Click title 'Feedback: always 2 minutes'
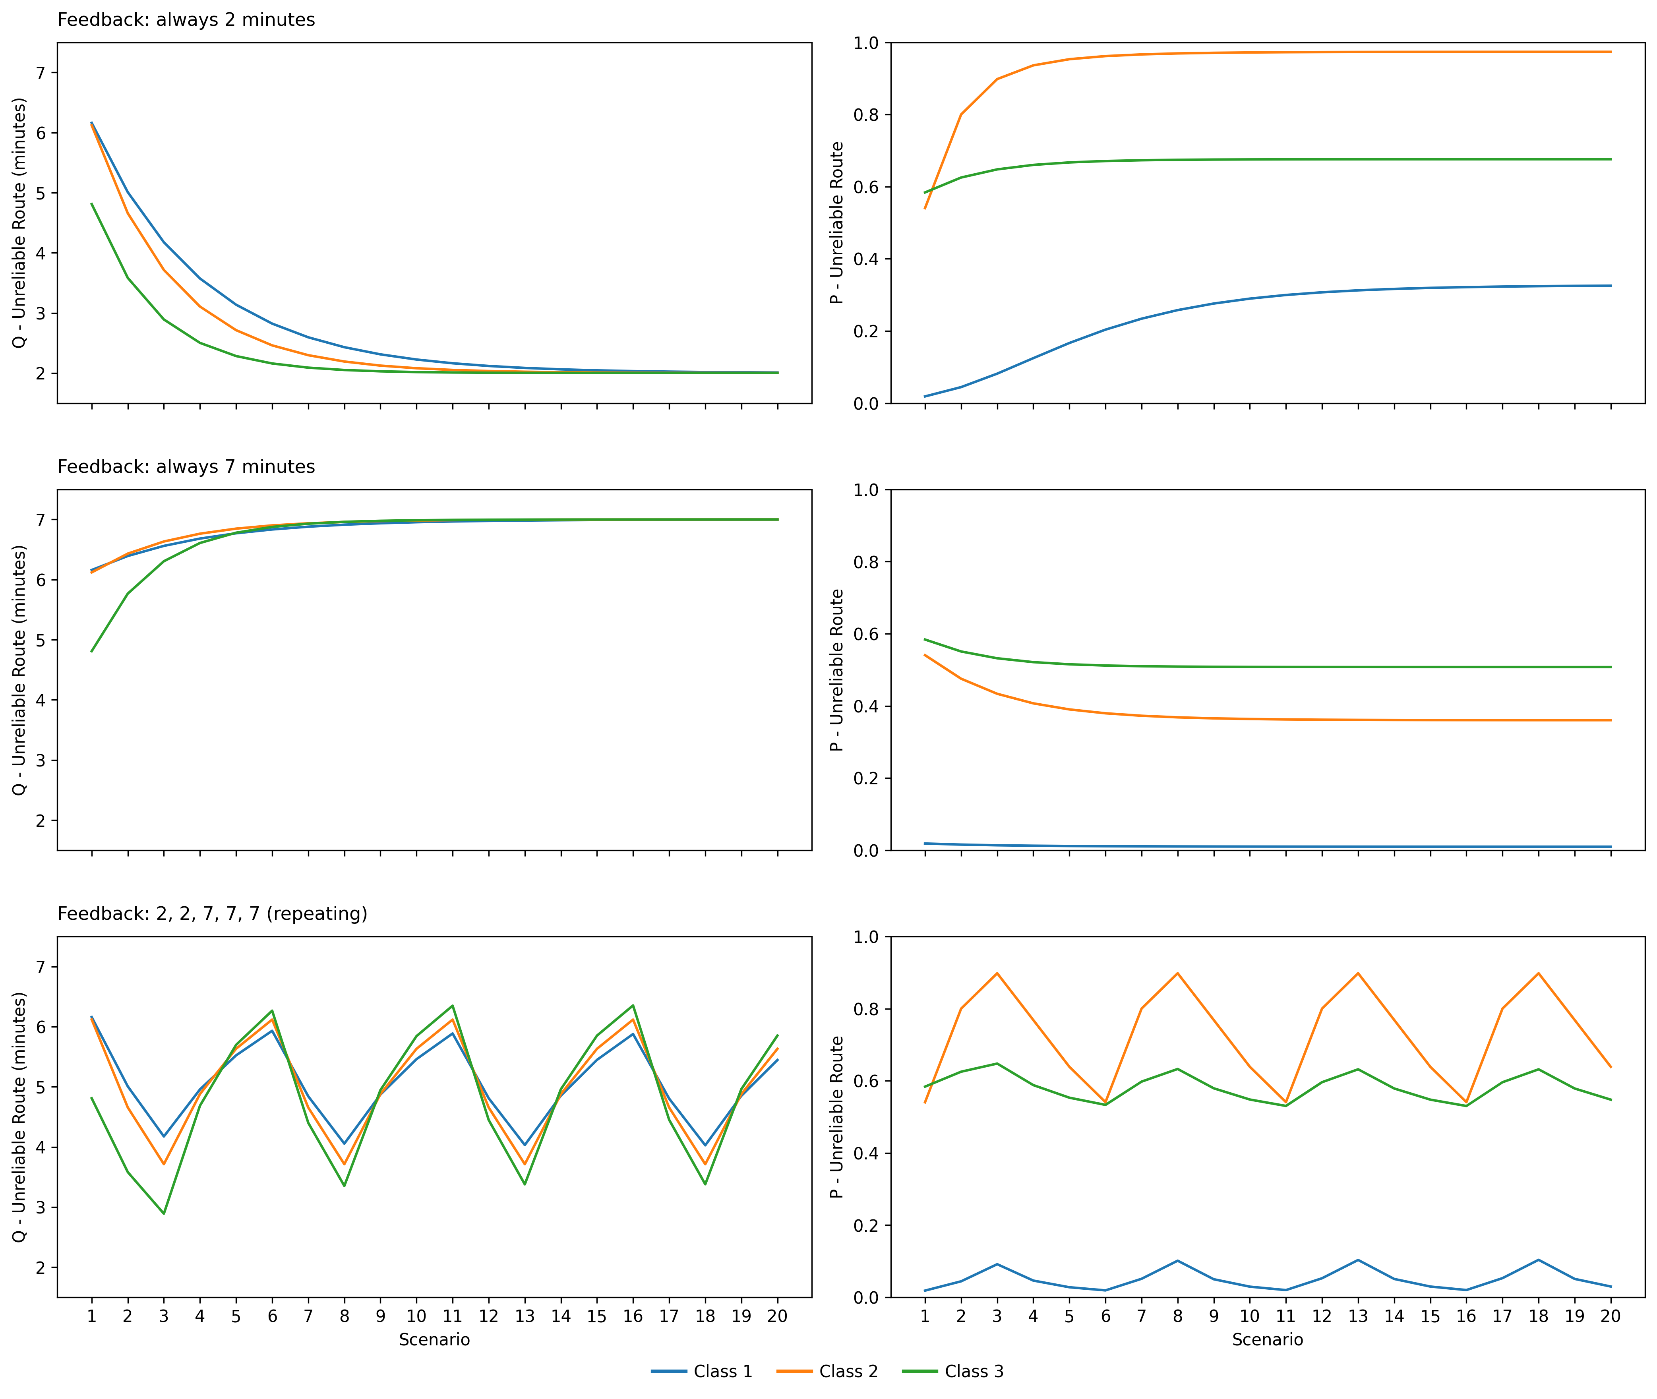This screenshot has height=1399, width=1657. [x=186, y=20]
